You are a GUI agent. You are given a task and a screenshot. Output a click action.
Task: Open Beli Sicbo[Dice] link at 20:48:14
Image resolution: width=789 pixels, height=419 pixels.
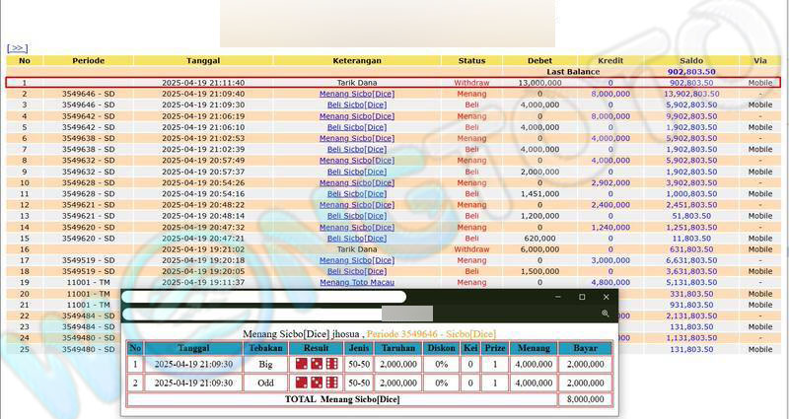click(x=356, y=216)
